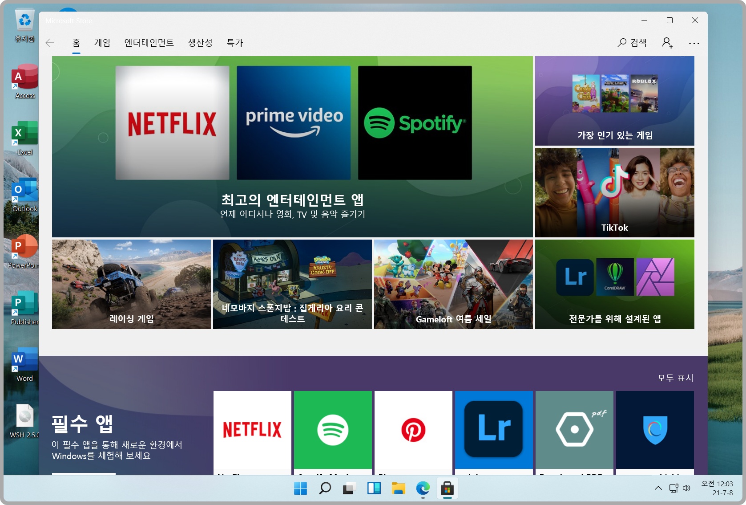
Task: Select the Spotify Music tile under 필수 앱
Action: pyautogui.click(x=333, y=430)
